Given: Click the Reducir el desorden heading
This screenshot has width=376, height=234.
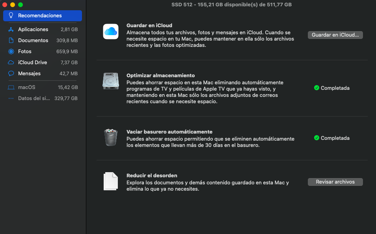Looking at the screenshot, I should coord(152,176).
